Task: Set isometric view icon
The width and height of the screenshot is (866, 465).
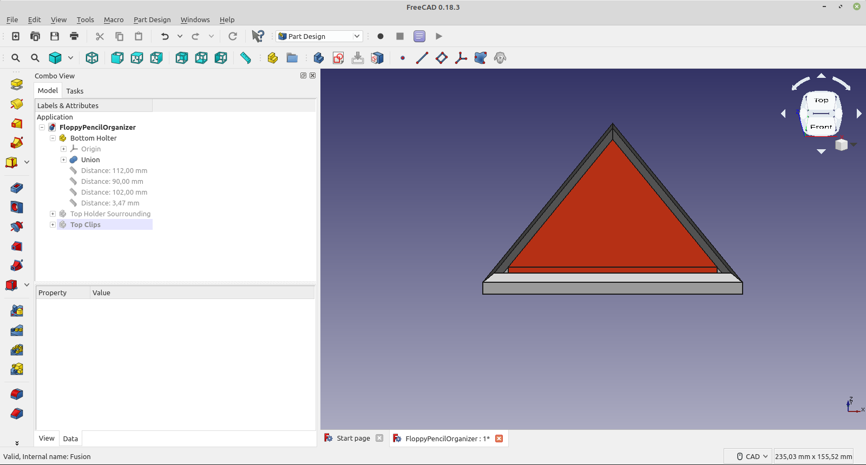Action: click(x=92, y=58)
